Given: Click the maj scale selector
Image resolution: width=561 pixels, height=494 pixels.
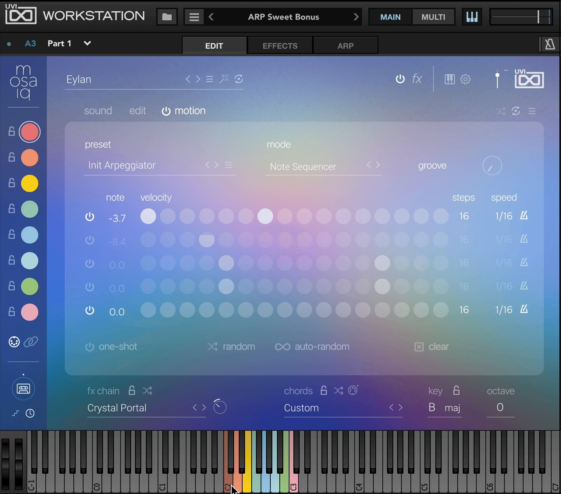Looking at the screenshot, I should [453, 408].
